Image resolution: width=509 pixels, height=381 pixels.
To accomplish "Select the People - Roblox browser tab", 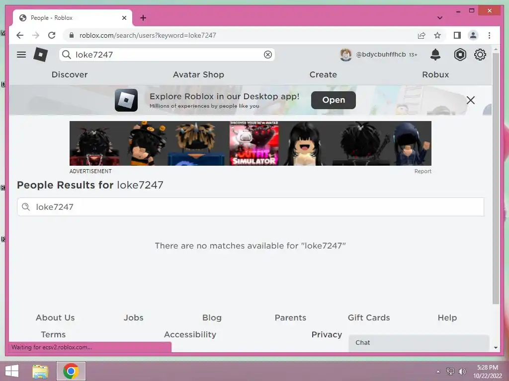I will pyautogui.click(x=73, y=18).
